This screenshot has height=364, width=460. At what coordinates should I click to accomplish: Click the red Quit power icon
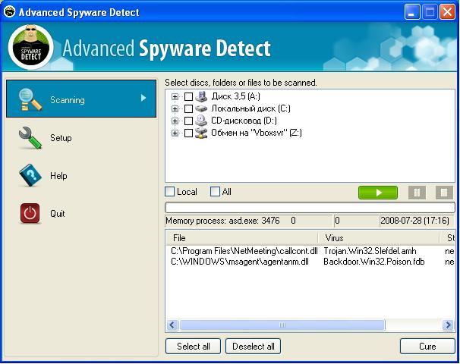click(x=30, y=213)
